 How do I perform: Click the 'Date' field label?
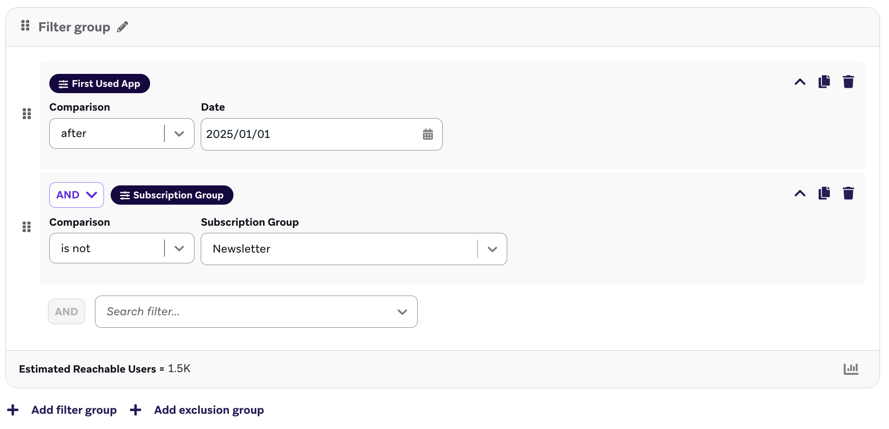tap(213, 107)
